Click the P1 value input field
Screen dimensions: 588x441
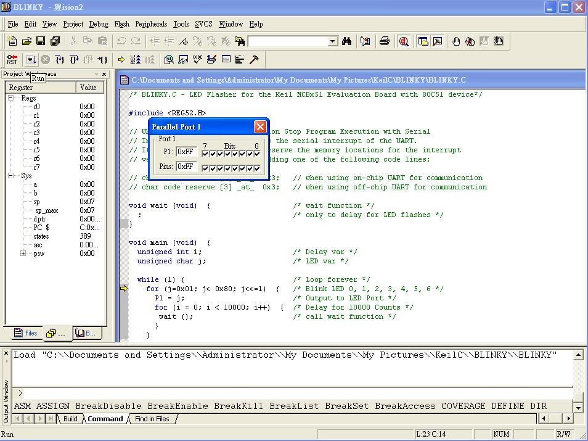186,152
